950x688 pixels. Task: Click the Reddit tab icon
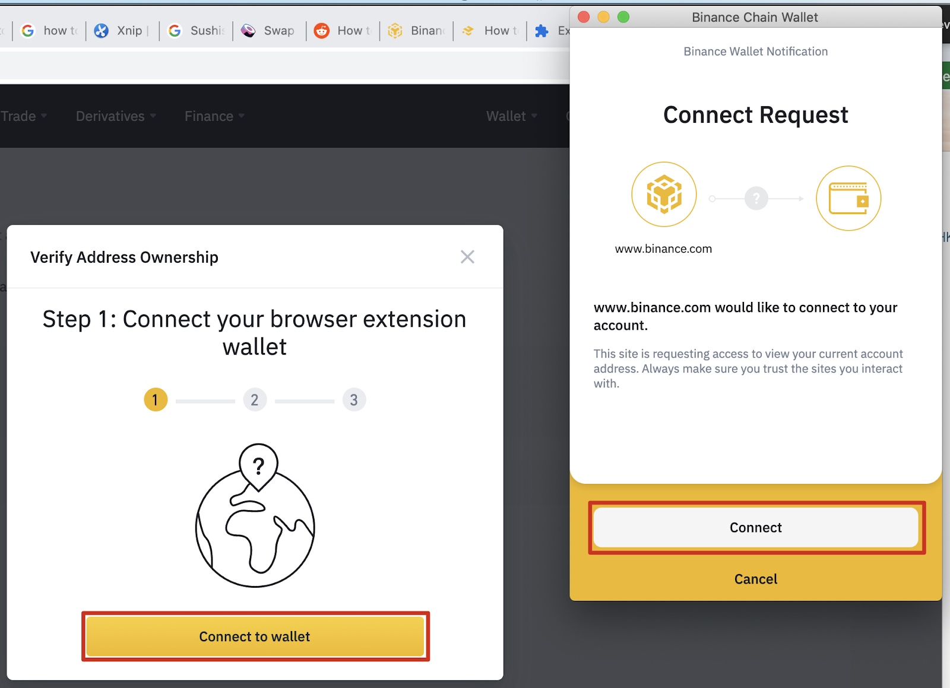point(322,31)
